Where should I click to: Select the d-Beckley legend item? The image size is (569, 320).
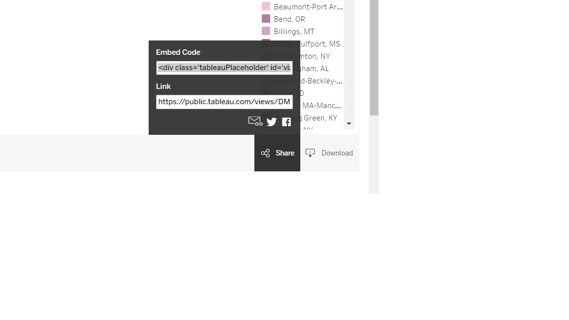click(x=321, y=81)
